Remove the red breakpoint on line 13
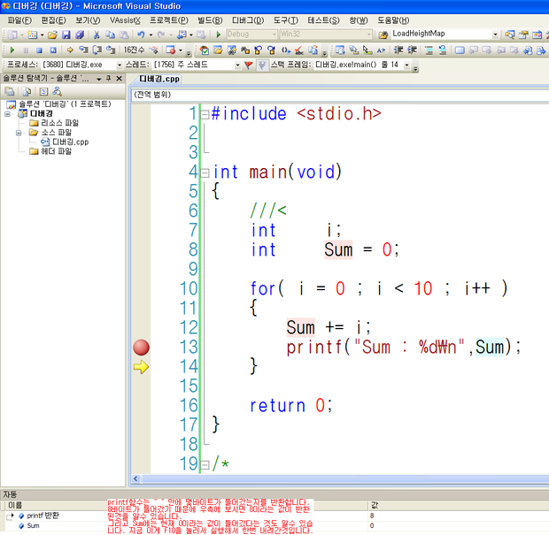549x535 pixels. click(141, 348)
